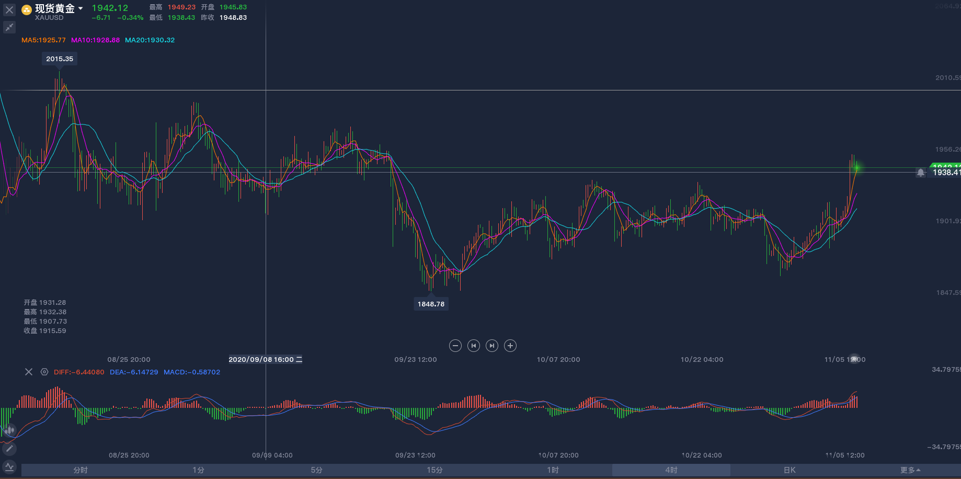Click the MA5:1925.77 indicator label
This screenshot has height=479, width=961.
[43, 40]
